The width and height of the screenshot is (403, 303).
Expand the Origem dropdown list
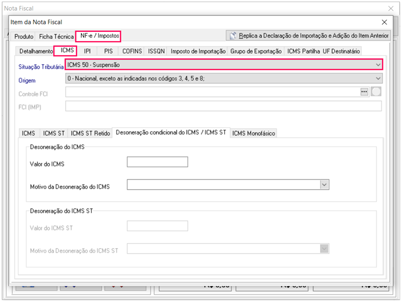(378, 78)
